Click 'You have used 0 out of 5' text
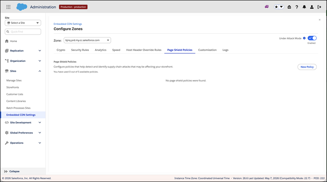Viewport: 327px width, 182px height. [76, 72]
